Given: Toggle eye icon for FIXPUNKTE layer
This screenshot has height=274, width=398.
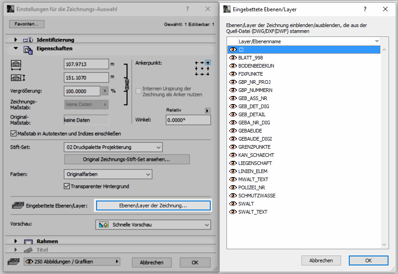Looking at the screenshot, I should click(x=233, y=74).
